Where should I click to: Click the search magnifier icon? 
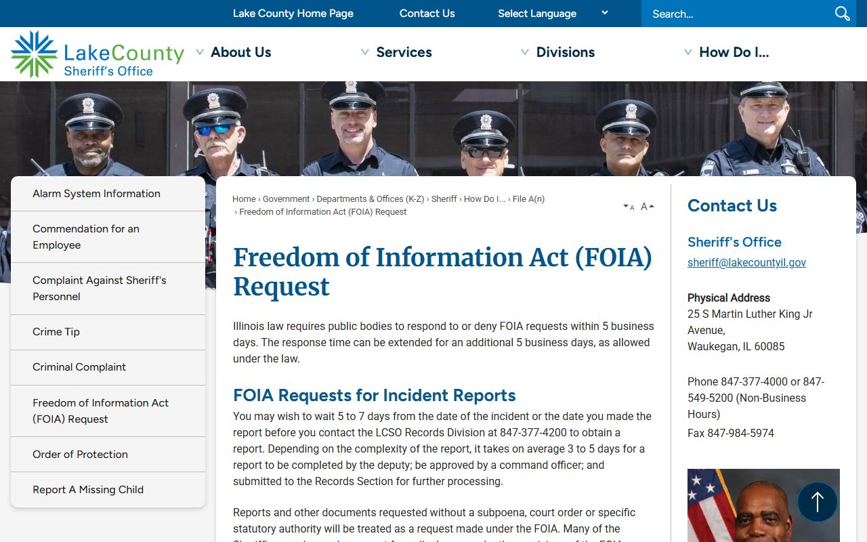point(842,14)
